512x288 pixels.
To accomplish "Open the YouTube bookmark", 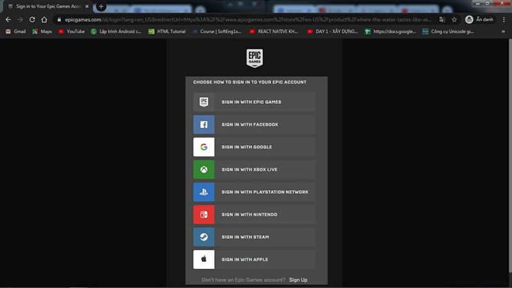I will point(72,31).
